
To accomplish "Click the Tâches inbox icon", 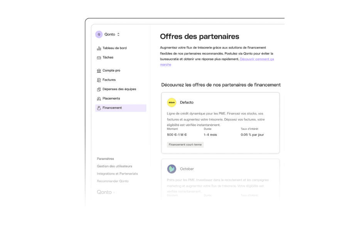I will [99, 58].
